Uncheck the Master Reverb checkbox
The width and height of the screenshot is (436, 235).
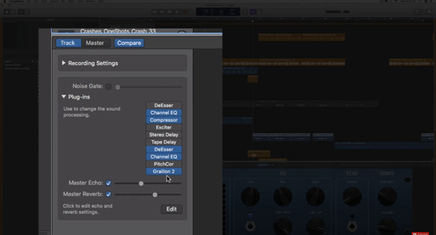(108, 194)
